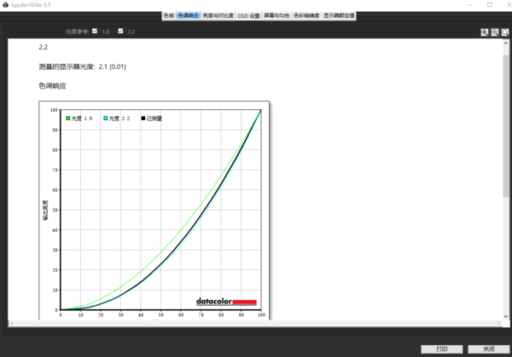Open the 色彩精确度 tab

click(x=306, y=15)
